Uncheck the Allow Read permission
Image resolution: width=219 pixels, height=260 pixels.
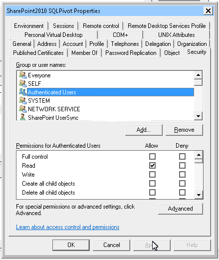pyautogui.click(x=152, y=166)
